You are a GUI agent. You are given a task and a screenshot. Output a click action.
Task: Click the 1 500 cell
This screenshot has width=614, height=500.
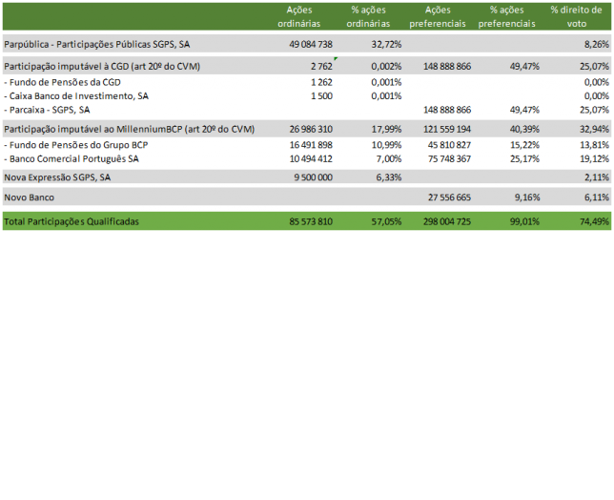pyautogui.click(x=321, y=96)
